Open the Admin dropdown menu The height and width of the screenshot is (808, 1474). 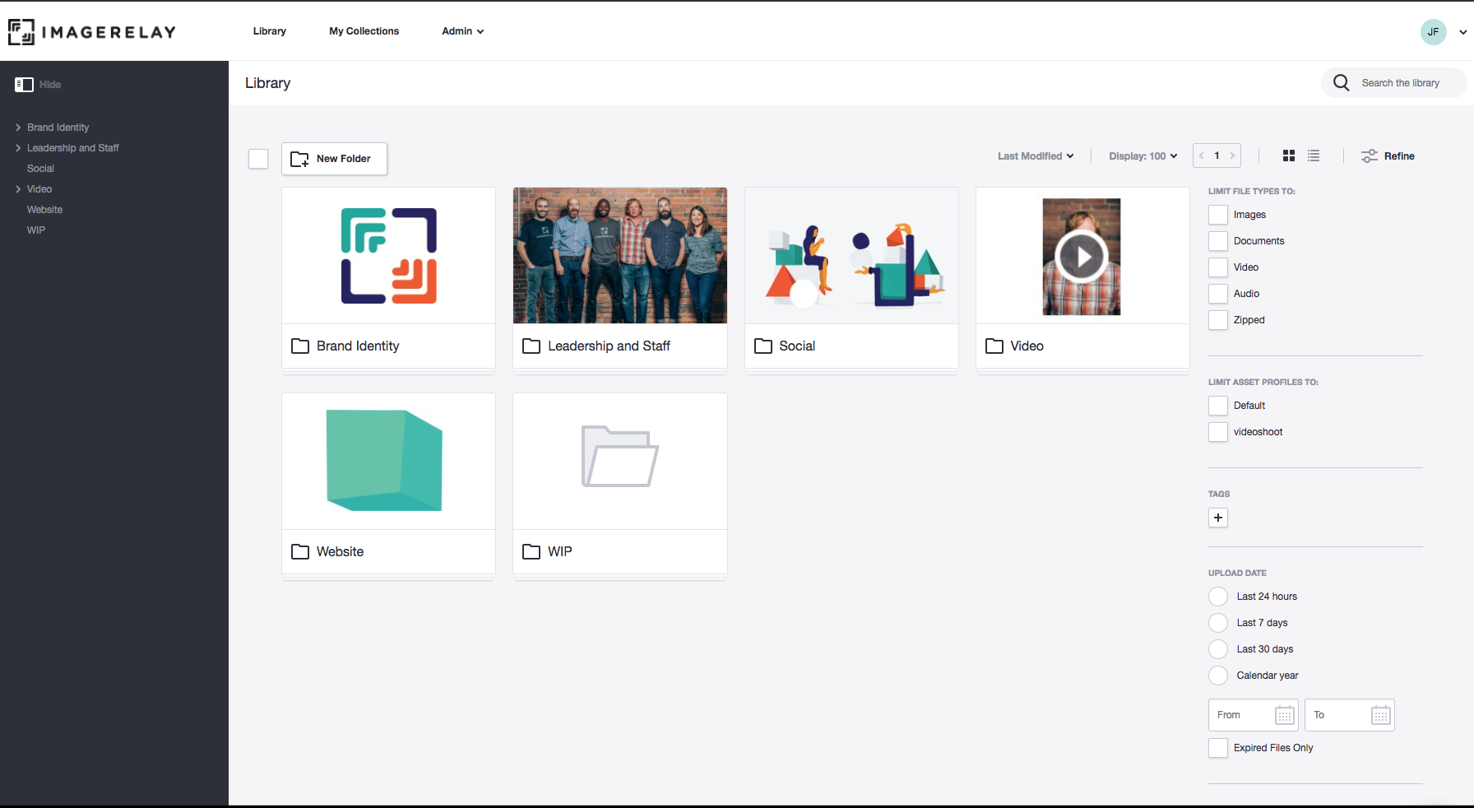tap(463, 31)
